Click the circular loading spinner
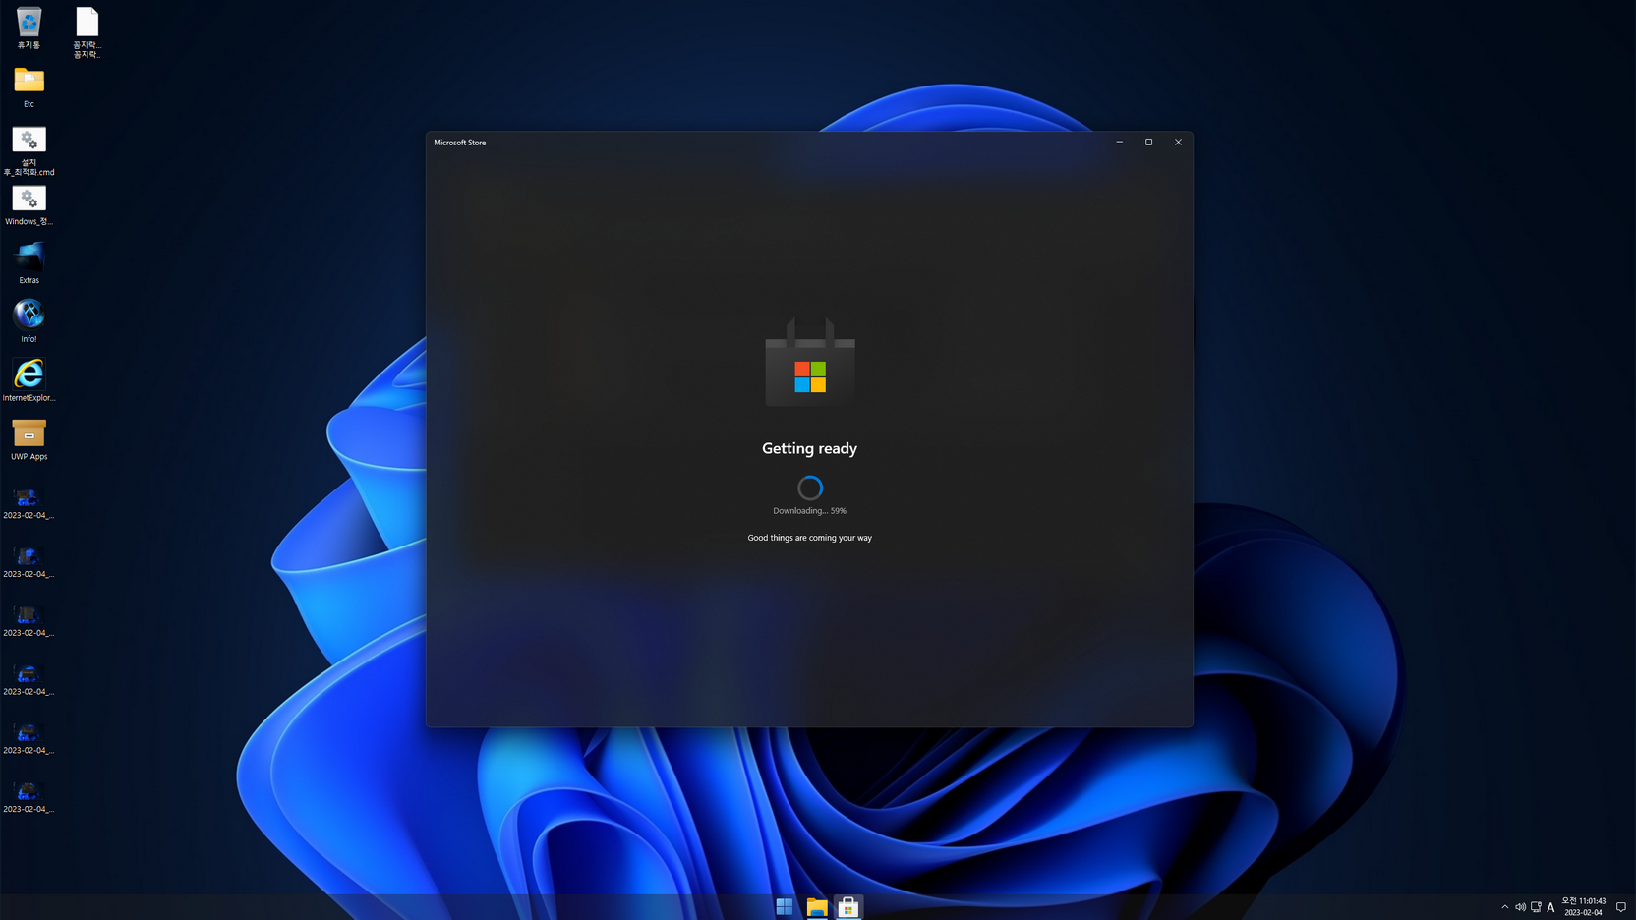Screen dimensions: 1636x920 [810, 488]
